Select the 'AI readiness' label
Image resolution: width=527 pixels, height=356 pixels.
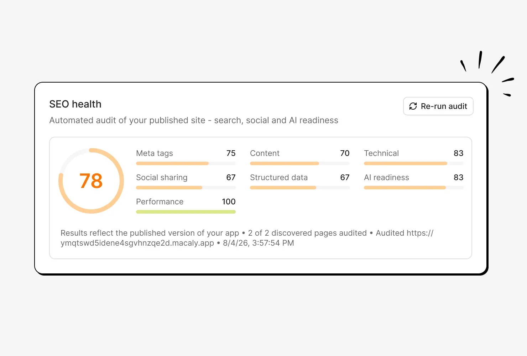point(386,177)
